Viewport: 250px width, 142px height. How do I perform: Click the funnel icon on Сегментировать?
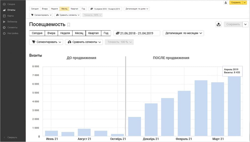coord(34,42)
